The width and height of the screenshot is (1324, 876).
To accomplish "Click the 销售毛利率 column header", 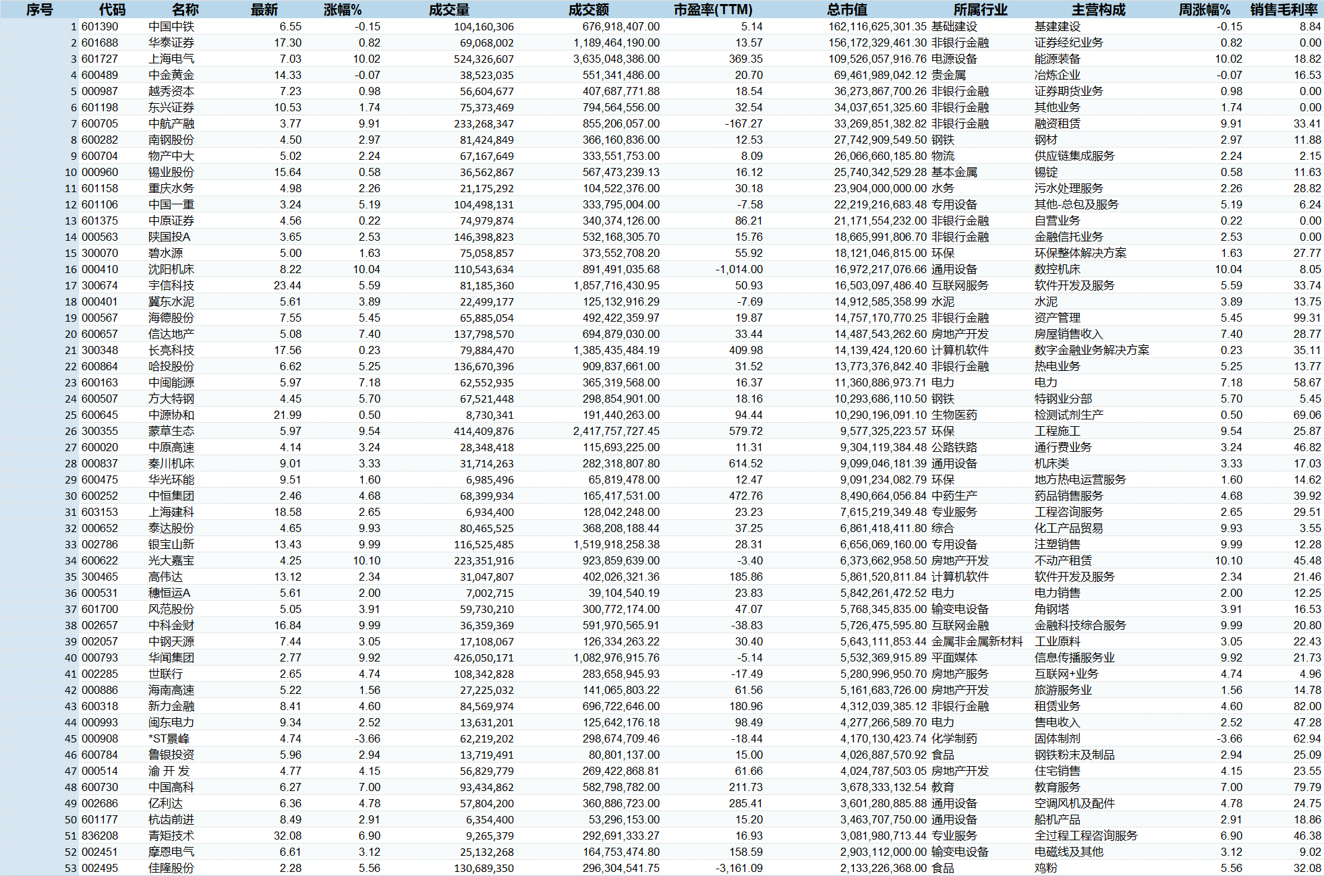I will tap(1284, 9).
